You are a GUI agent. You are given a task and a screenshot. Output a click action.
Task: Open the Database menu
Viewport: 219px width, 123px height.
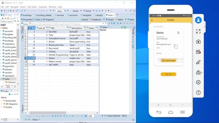43,7
